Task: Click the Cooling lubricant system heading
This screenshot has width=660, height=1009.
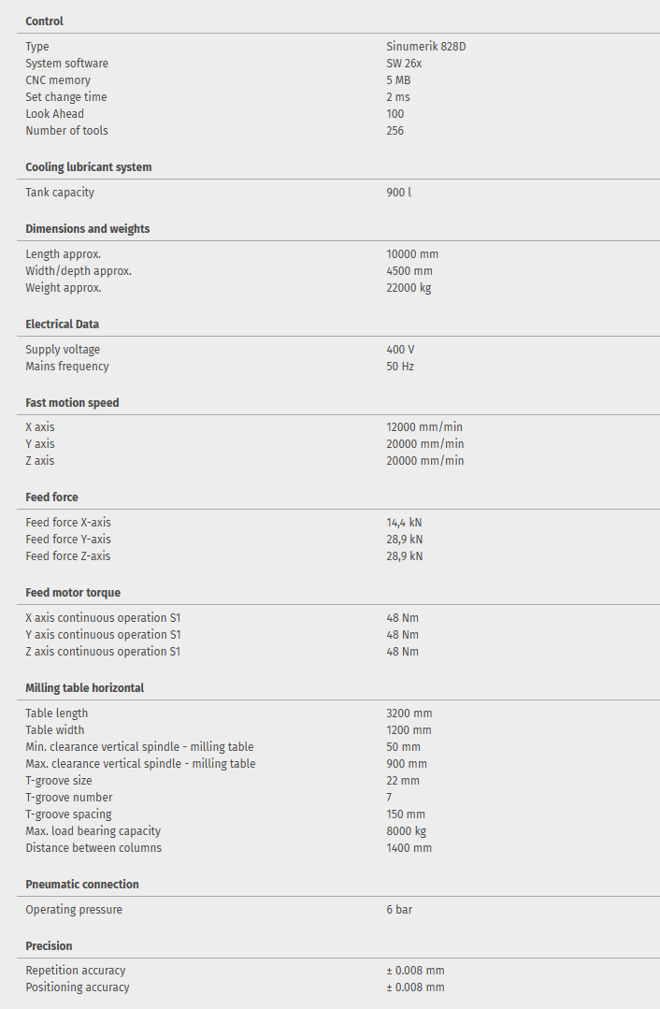Action: click(88, 167)
